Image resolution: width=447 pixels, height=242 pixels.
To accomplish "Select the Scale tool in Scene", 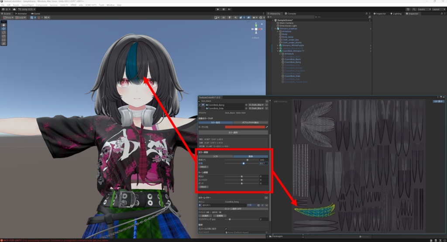I will tap(3, 36).
